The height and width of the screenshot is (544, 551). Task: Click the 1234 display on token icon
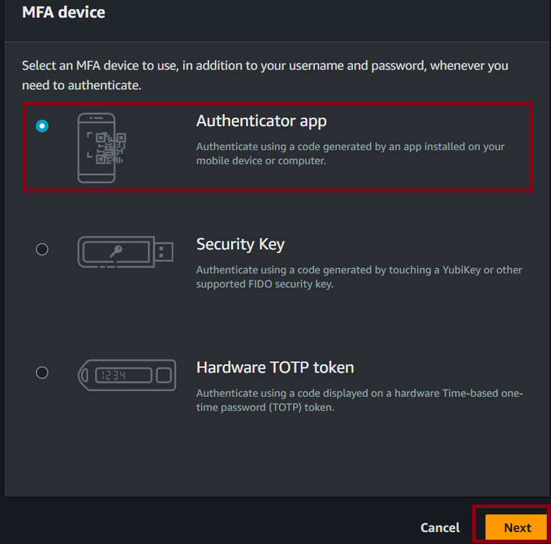point(111,375)
